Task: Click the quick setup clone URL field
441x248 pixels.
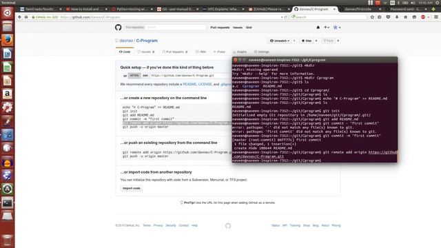Action: [x=191, y=76]
